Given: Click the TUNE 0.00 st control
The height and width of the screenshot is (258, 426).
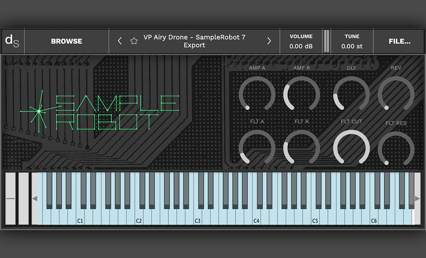Looking at the screenshot, I should click(352, 41).
